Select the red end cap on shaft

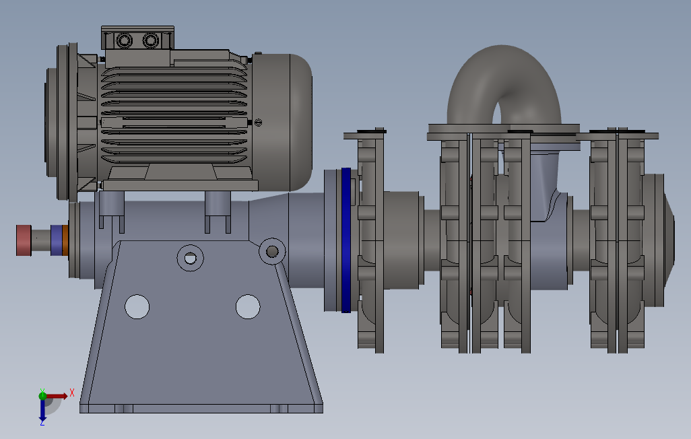[x=24, y=240]
